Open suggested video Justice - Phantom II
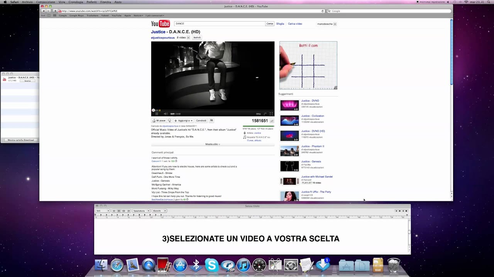Image resolution: width=494 pixels, height=277 pixels. tap(313, 146)
